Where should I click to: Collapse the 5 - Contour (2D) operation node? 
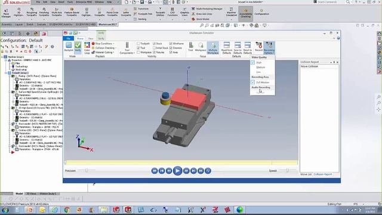(10, 130)
